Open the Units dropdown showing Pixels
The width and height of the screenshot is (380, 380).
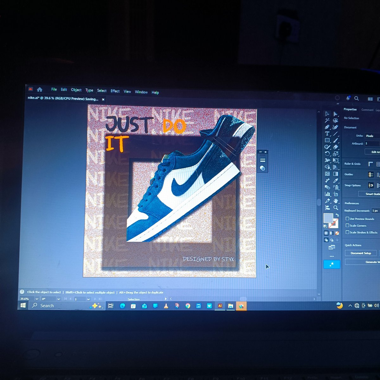(x=372, y=136)
